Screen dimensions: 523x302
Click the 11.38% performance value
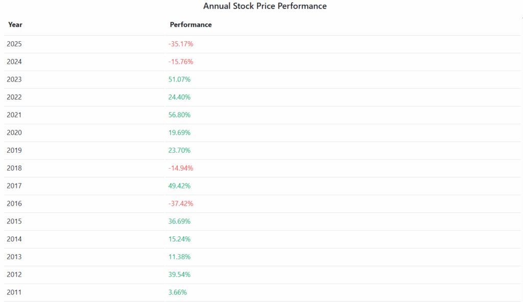pos(179,257)
